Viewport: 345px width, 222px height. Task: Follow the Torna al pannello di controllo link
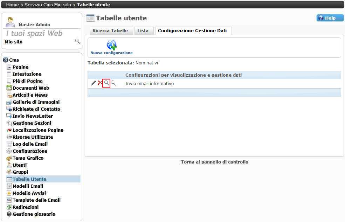point(214,162)
